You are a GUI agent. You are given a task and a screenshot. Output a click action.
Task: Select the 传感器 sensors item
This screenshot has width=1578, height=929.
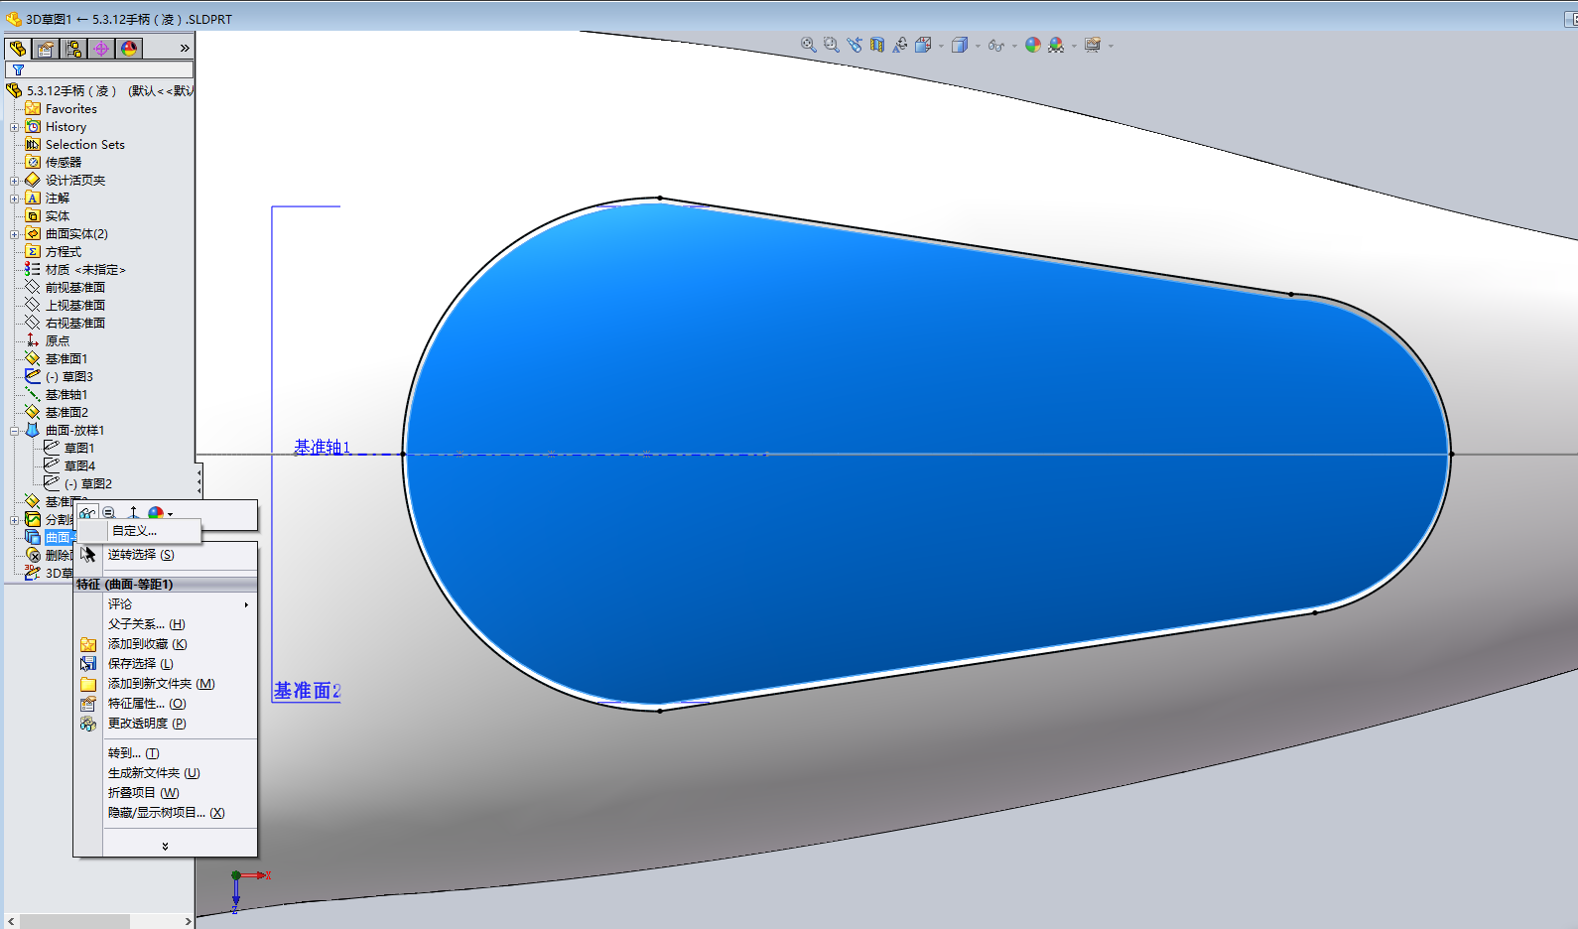click(54, 163)
